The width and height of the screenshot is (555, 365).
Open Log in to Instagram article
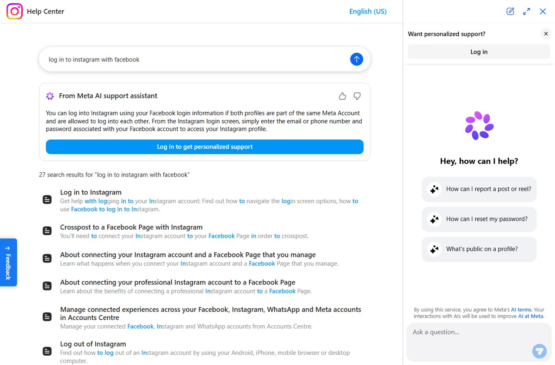click(91, 192)
